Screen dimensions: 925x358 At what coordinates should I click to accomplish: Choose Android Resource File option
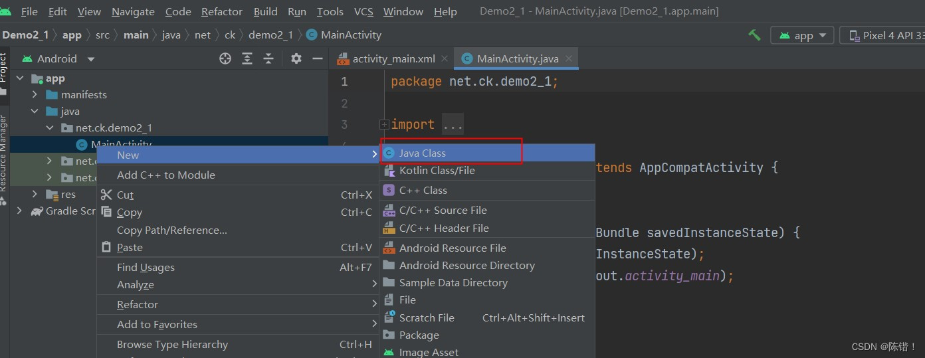tap(487, 248)
